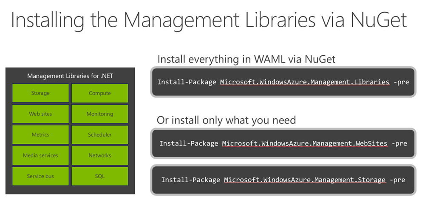This screenshot has width=425, height=203.
Task: Click the Microsoft.WindowsAzure.Management.Libraries package name
Action: click(304, 82)
